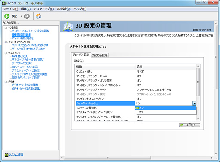Choose オフ in the dropdown list
The width and height of the screenshot is (220, 162).
166,112
